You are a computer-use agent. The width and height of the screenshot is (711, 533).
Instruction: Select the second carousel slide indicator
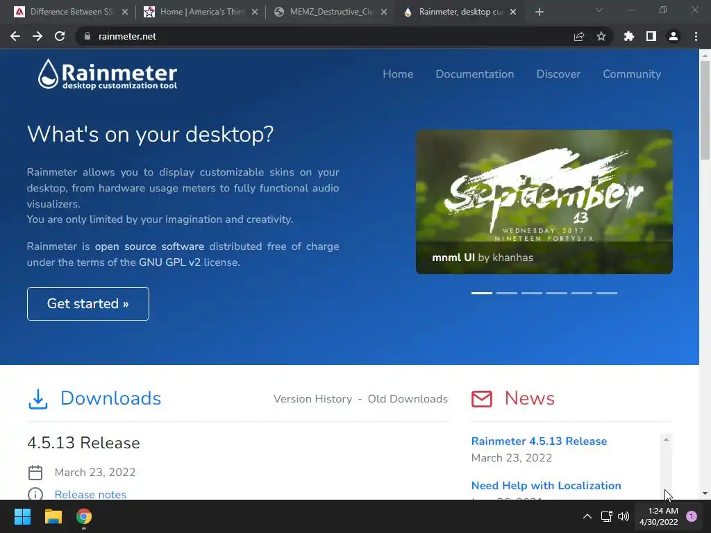506,294
